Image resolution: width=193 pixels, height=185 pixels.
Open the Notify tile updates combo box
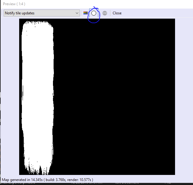tap(42, 13)
